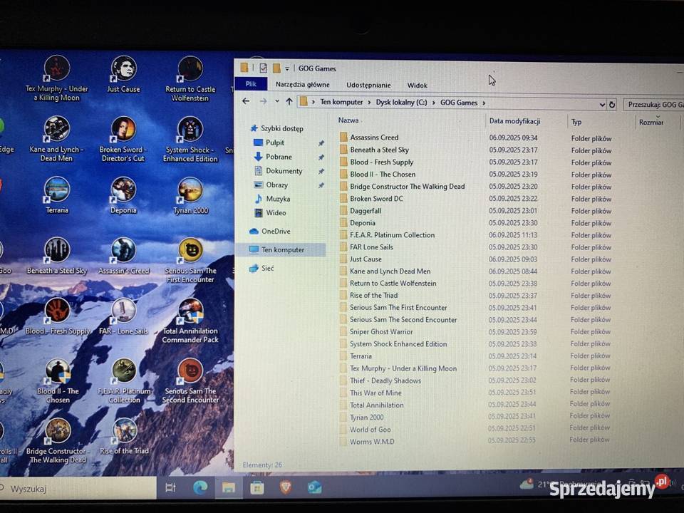Select Serious Sam The First Encounter desktop icon

point(191,261)
